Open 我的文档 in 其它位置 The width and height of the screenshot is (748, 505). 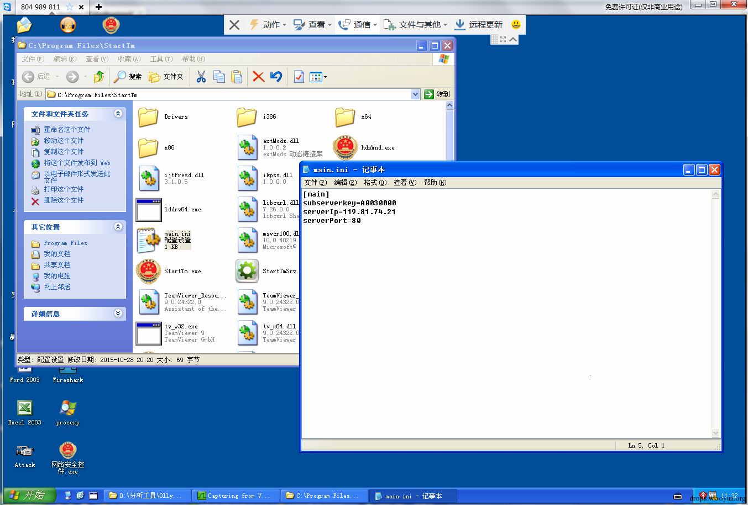[57, 254]
